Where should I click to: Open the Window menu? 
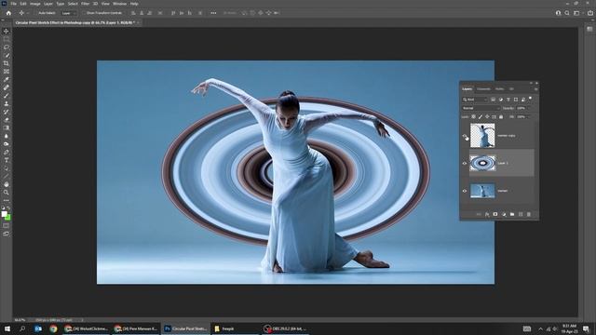[119, 4]
